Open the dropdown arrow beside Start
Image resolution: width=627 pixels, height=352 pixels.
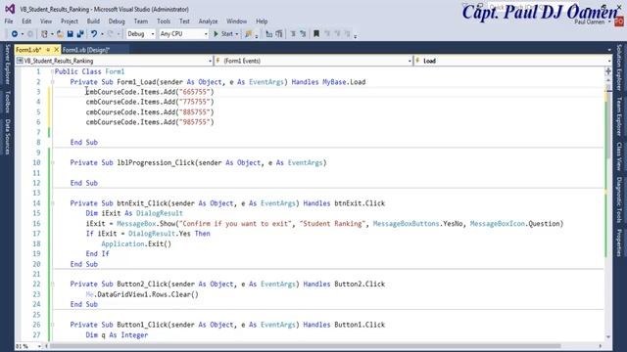click(237, 34)
